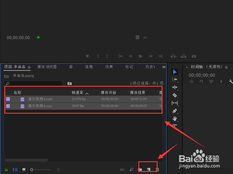
Task: Click label color swatch of 演示视频4.mov
Action: click(x=8, y=106)
